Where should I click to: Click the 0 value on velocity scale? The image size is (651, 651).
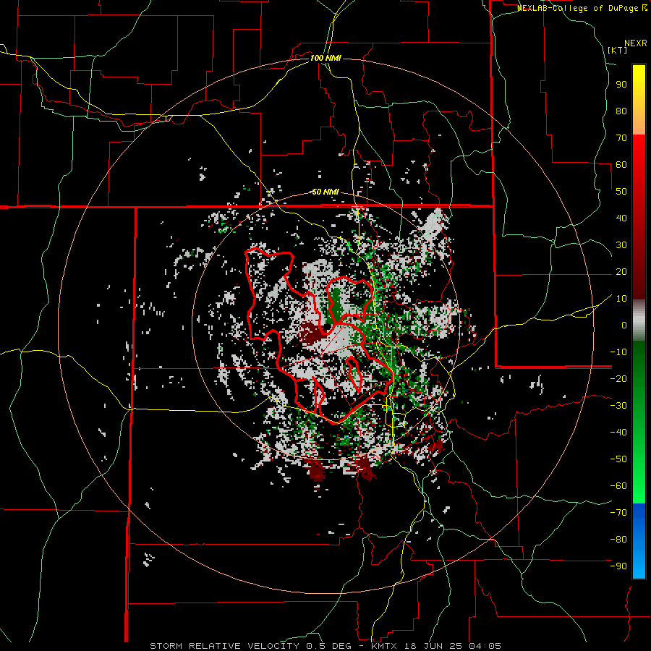[624, 325]
